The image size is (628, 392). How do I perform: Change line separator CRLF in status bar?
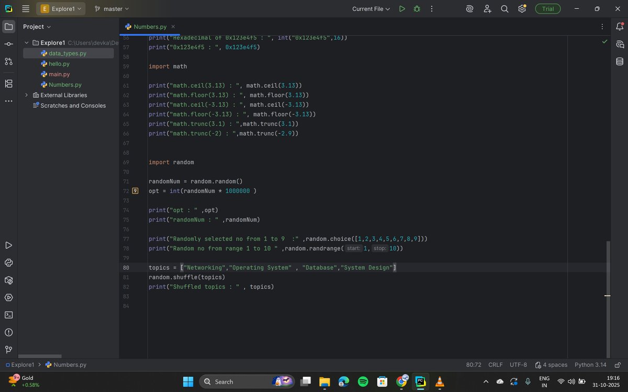tap(495, 365)
